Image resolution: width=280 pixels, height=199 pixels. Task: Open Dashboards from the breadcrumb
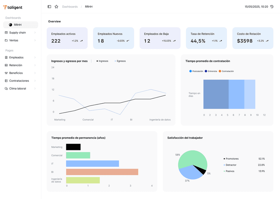click(70, 6)
